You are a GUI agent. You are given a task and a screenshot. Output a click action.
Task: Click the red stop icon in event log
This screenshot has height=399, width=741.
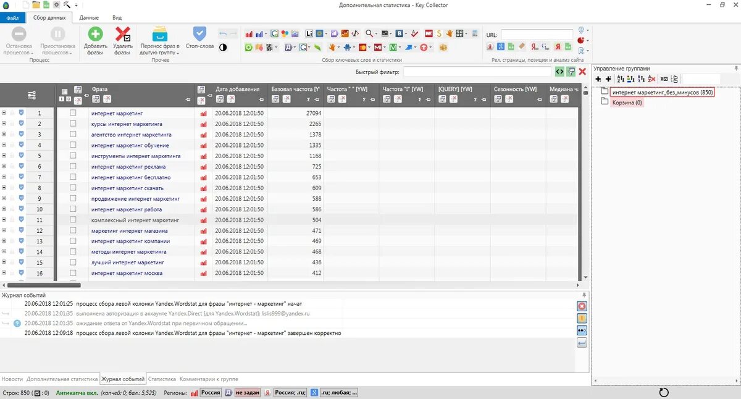coord(582,306)
